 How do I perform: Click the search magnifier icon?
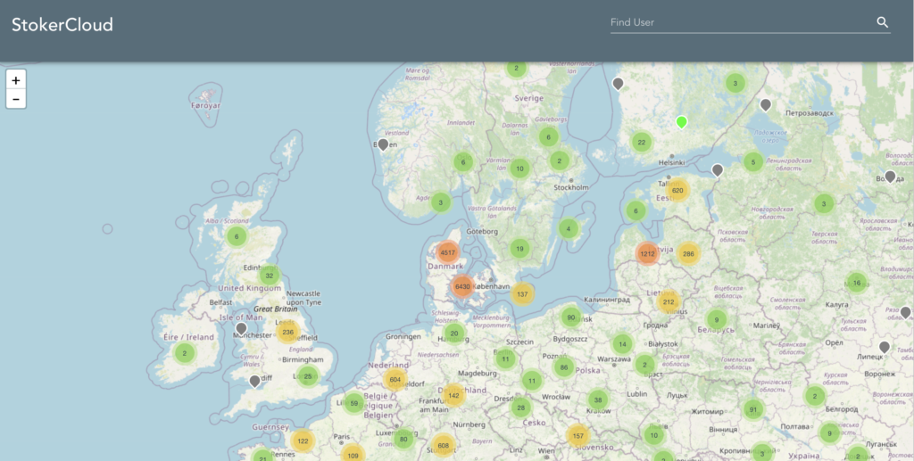(x=882, y=22)
